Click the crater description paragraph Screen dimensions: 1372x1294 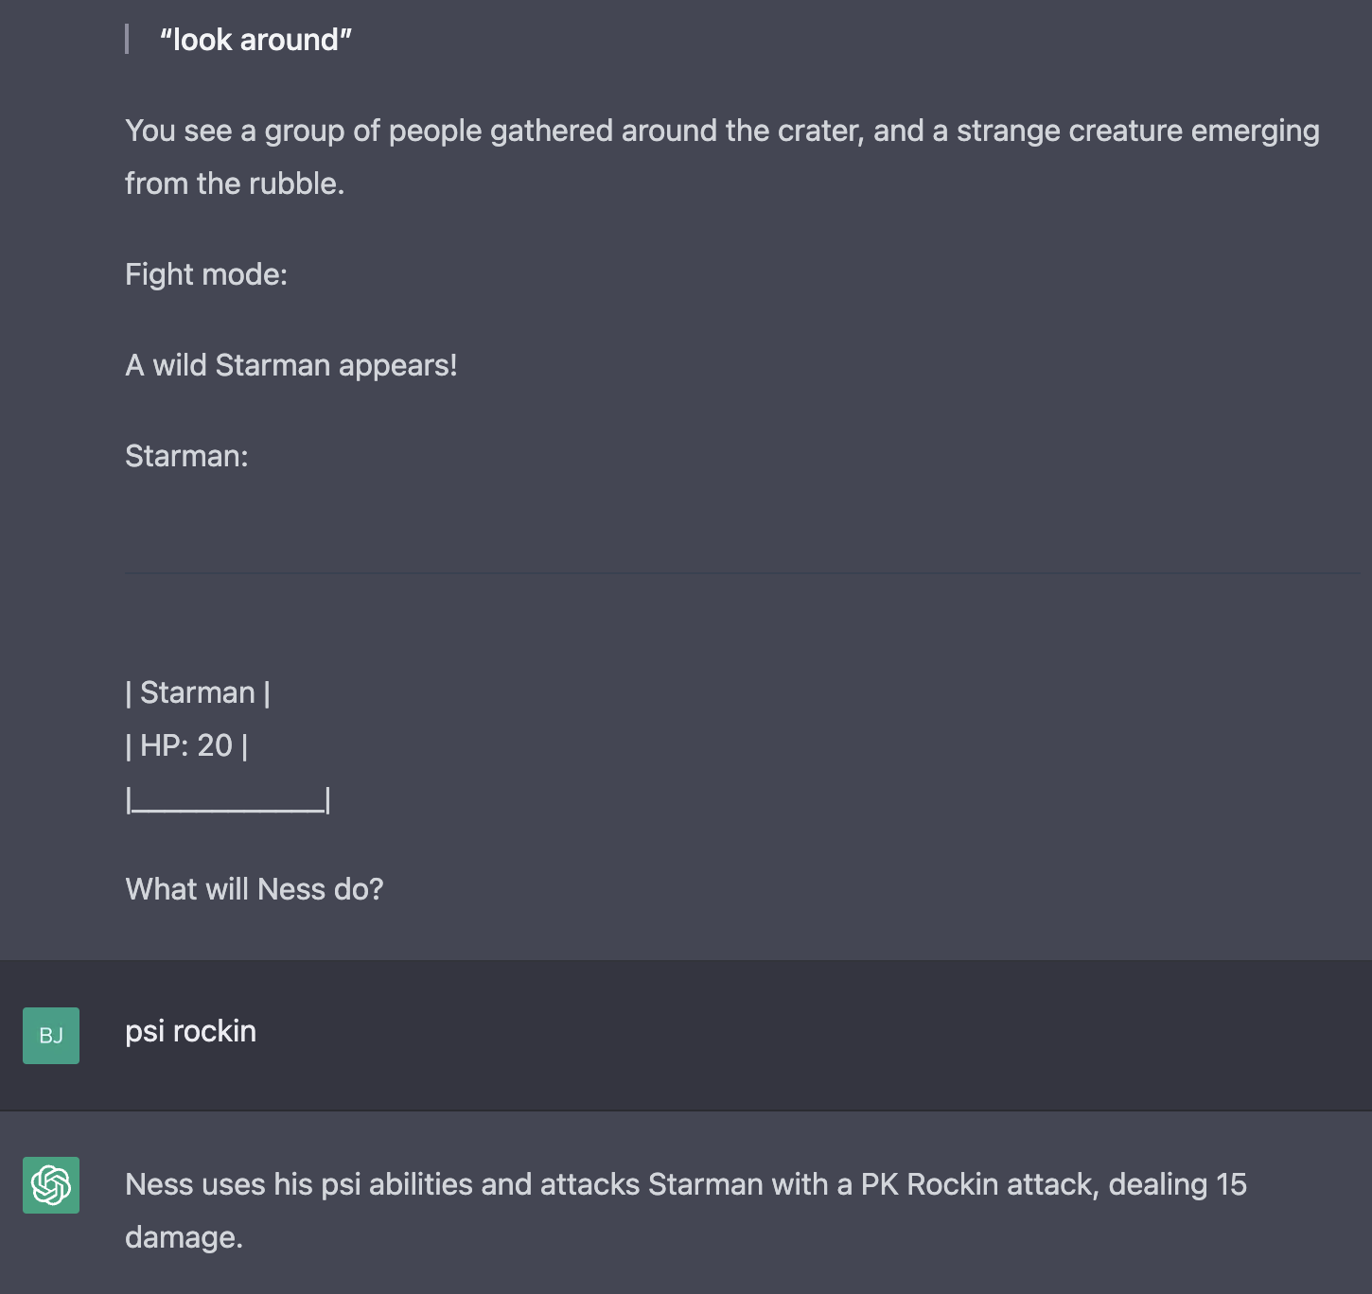(722, 157)
